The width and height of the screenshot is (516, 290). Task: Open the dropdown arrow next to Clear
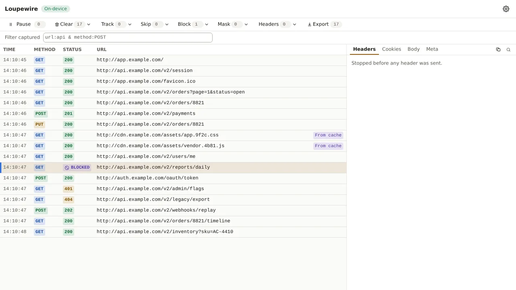89,25
